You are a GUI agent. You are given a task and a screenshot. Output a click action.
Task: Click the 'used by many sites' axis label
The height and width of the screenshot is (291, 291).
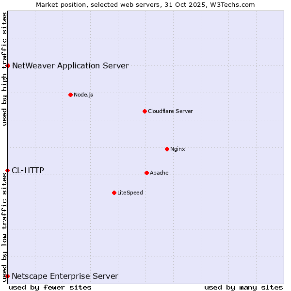tap(243, 287)
